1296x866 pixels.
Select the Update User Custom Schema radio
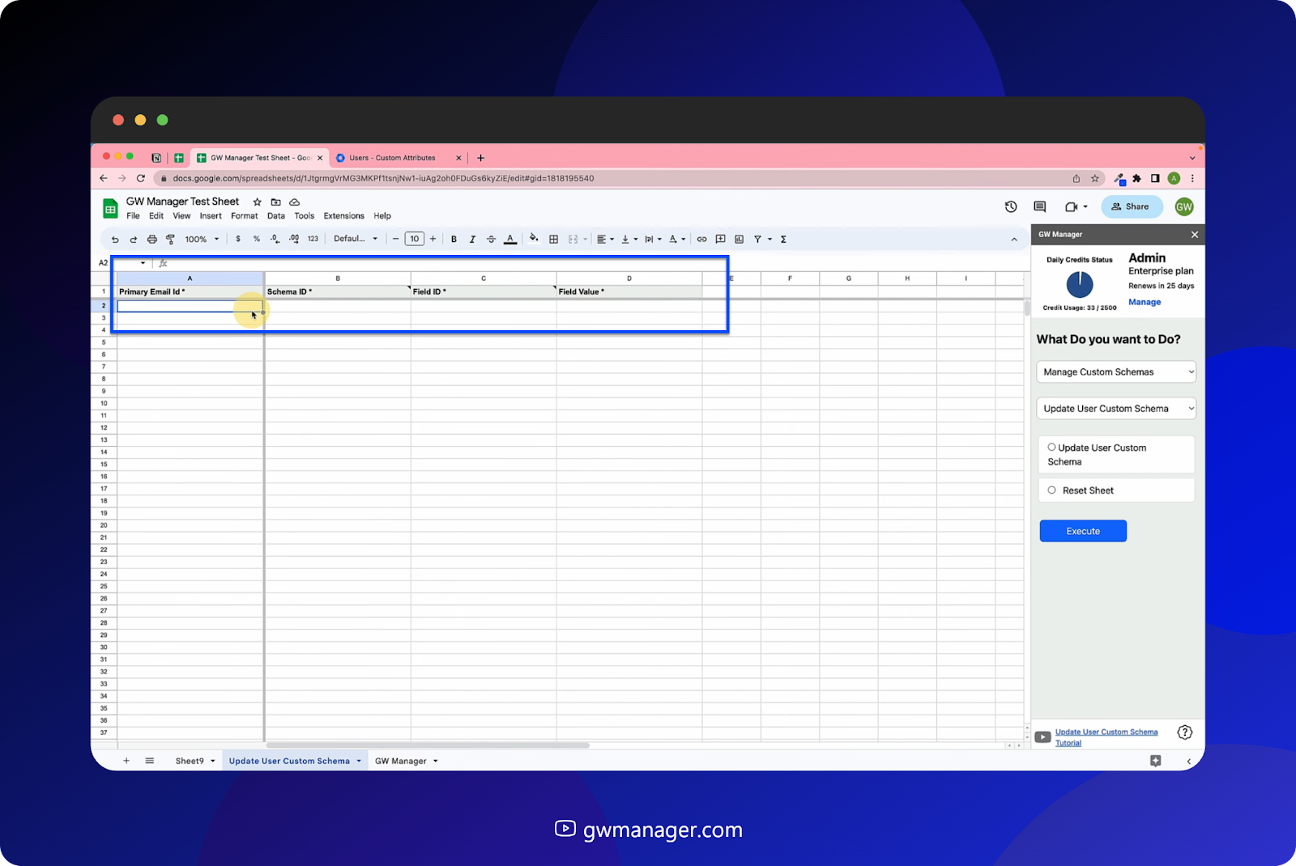tap(1051, 447)
